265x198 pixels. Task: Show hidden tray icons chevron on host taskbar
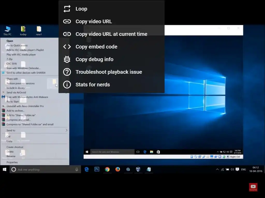pos(217,169)
